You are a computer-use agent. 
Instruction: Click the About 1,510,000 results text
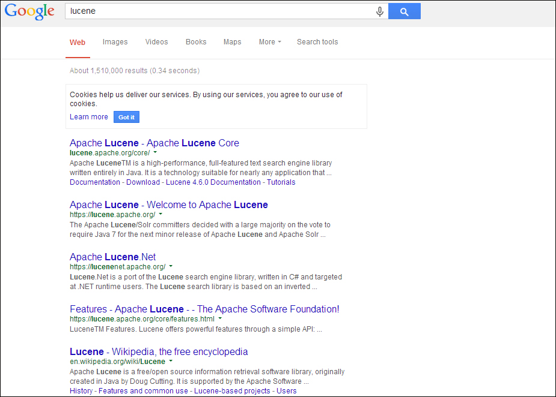[x=135, y=71]
